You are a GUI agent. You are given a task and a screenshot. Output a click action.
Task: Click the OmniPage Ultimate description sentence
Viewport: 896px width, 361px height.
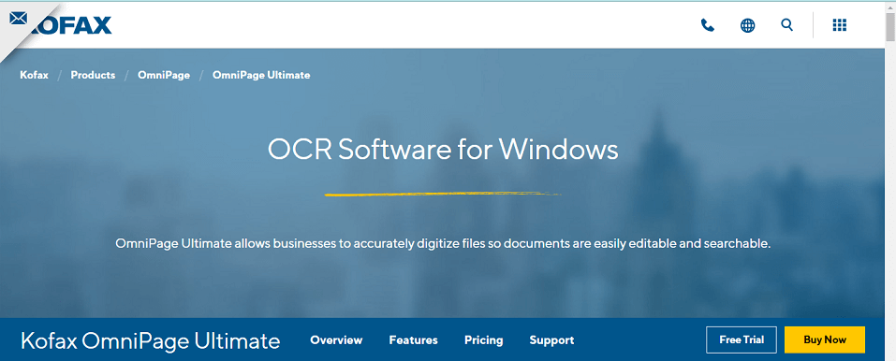(x=443, y=244)
